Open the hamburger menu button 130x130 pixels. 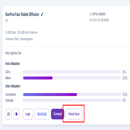click(9, 114)
